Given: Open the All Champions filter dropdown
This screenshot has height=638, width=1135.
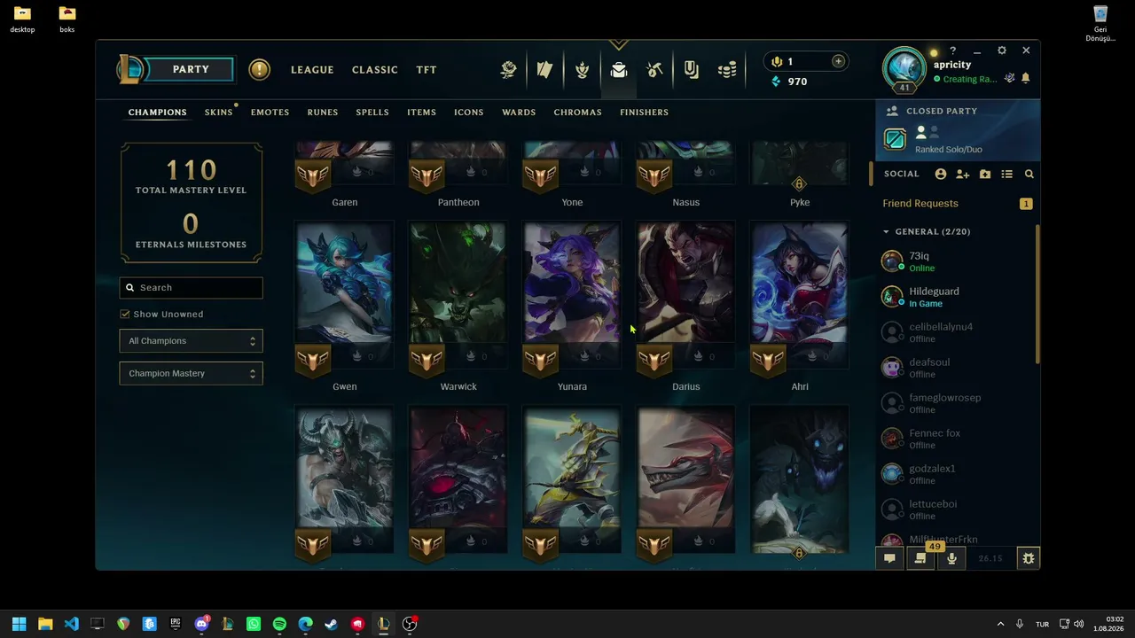Looking at the screenshot, I should point(191,341).
